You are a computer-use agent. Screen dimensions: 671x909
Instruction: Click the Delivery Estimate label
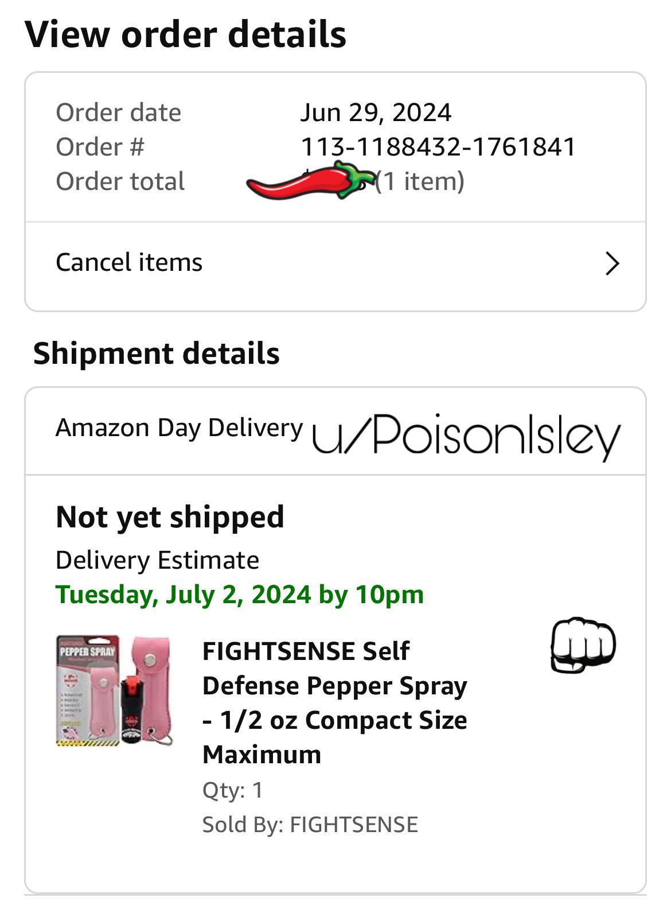tap(157, 559)
